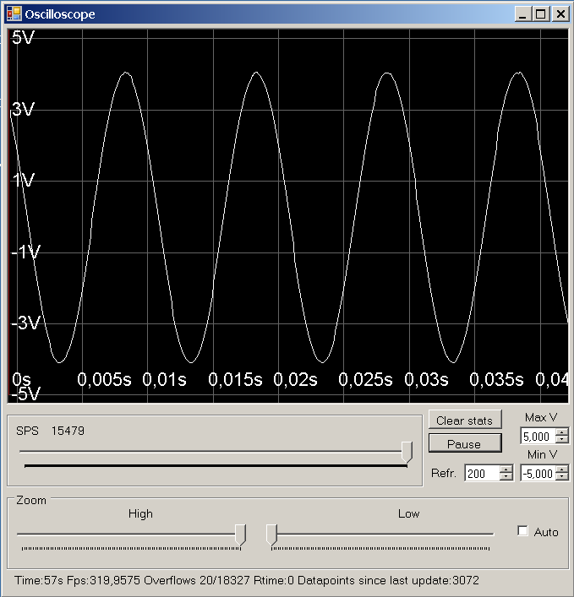Click the 0,015s time label
This screenshot has width=574, height=597.
pos(235,380)
